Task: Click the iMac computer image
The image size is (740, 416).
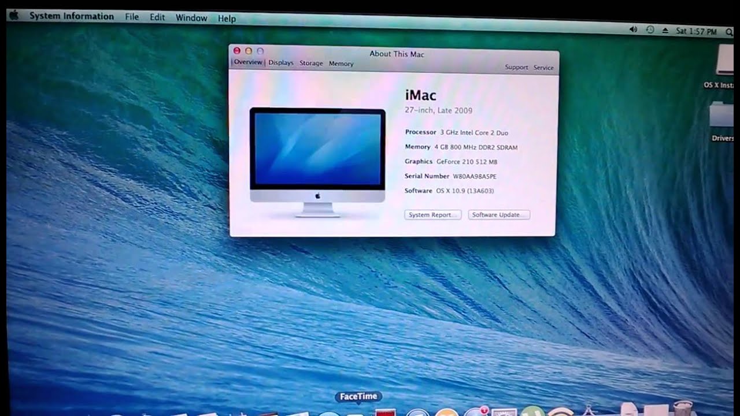Action: tap(317, 162)
